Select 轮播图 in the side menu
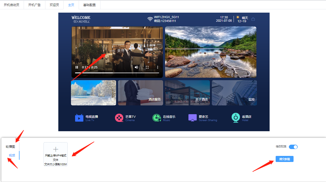The height and width of the screenshot is (182, 326). pyautogui.click(x=10, y=147)
